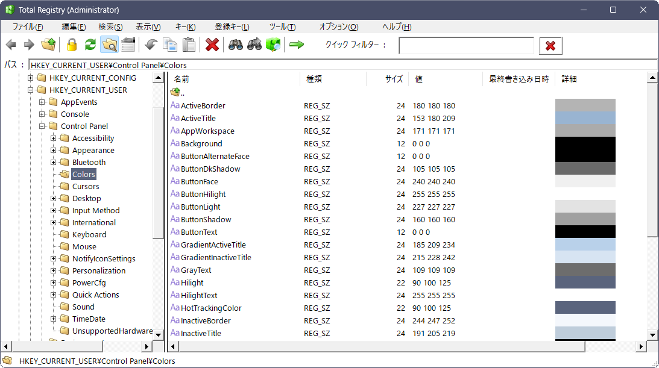Click the paste clipboard toolbar icon
Viewport: 659px width, 368px height.
pyautogui.click(x=189, y=45)
